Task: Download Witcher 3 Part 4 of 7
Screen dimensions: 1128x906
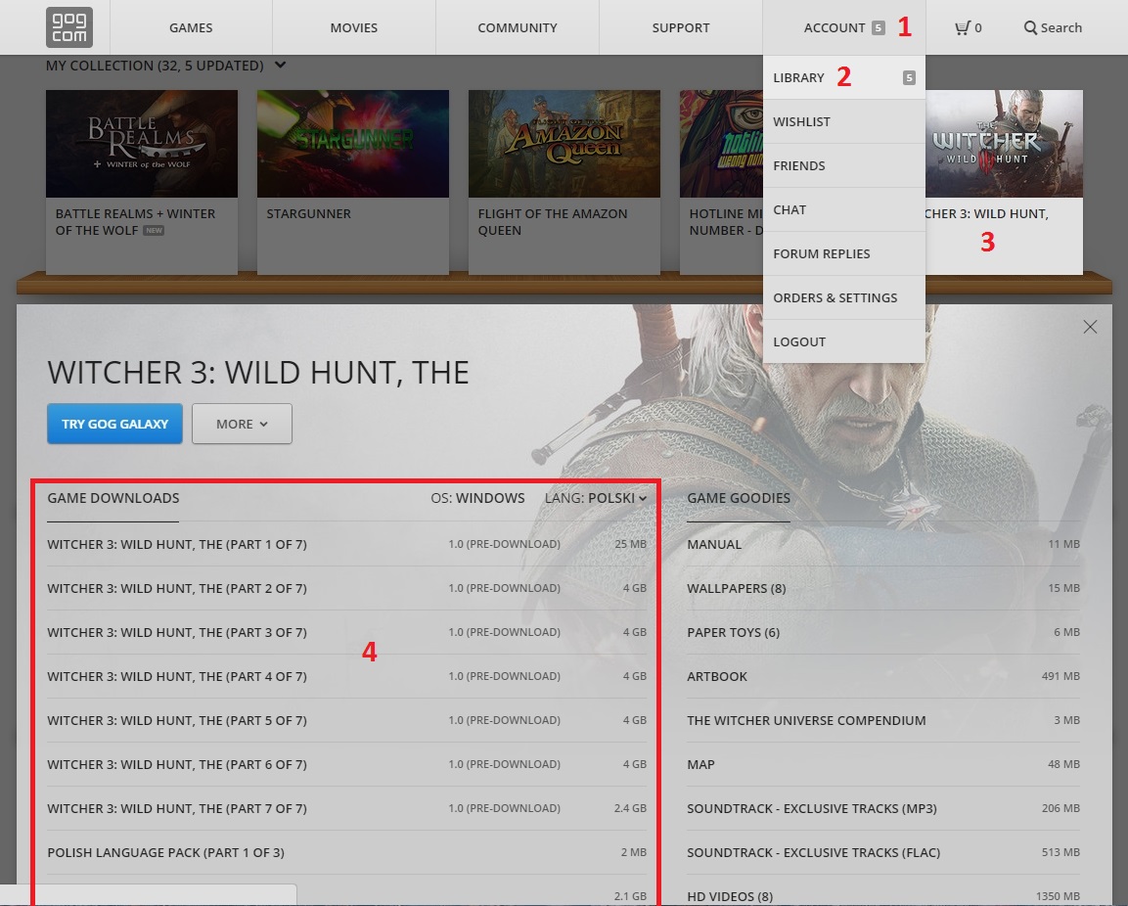Action: (x=346, y=676)
